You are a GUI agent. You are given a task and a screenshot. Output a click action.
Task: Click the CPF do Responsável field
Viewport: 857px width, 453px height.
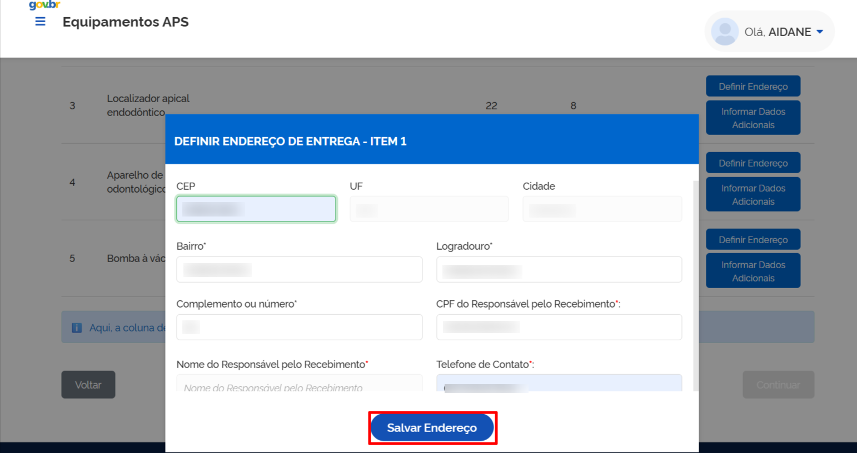pos(559,328)
